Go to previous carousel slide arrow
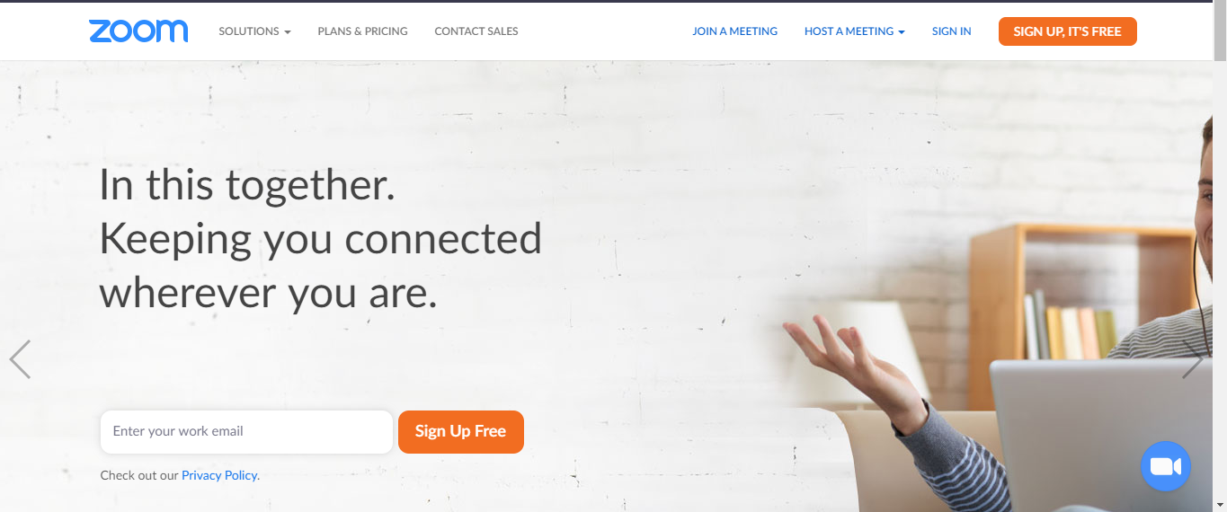This screenshot has width=1227, height=512. pyautogui.click(x=20, y=359)
